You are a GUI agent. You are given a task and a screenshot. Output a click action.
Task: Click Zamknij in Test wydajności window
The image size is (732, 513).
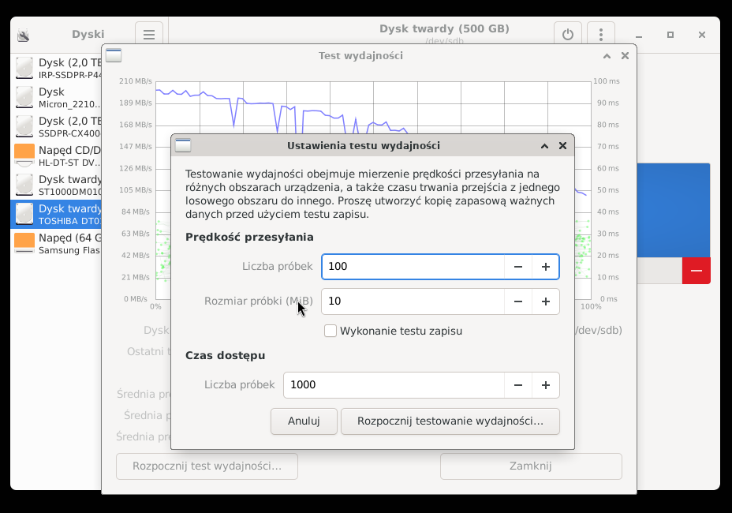pyautogui.click(x=531, y=466)
